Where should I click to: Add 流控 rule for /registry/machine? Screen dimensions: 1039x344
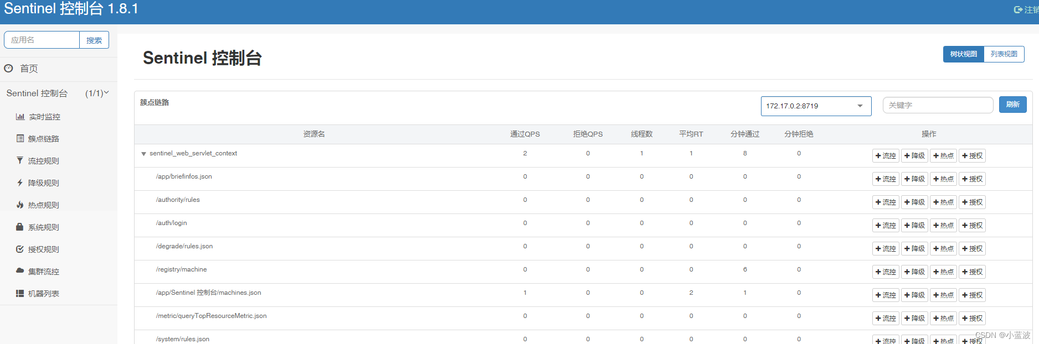point(886,272)
